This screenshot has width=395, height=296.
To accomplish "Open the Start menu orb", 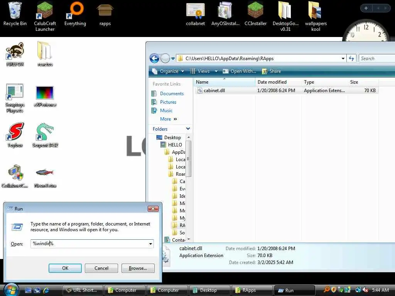I will [11, 290].
